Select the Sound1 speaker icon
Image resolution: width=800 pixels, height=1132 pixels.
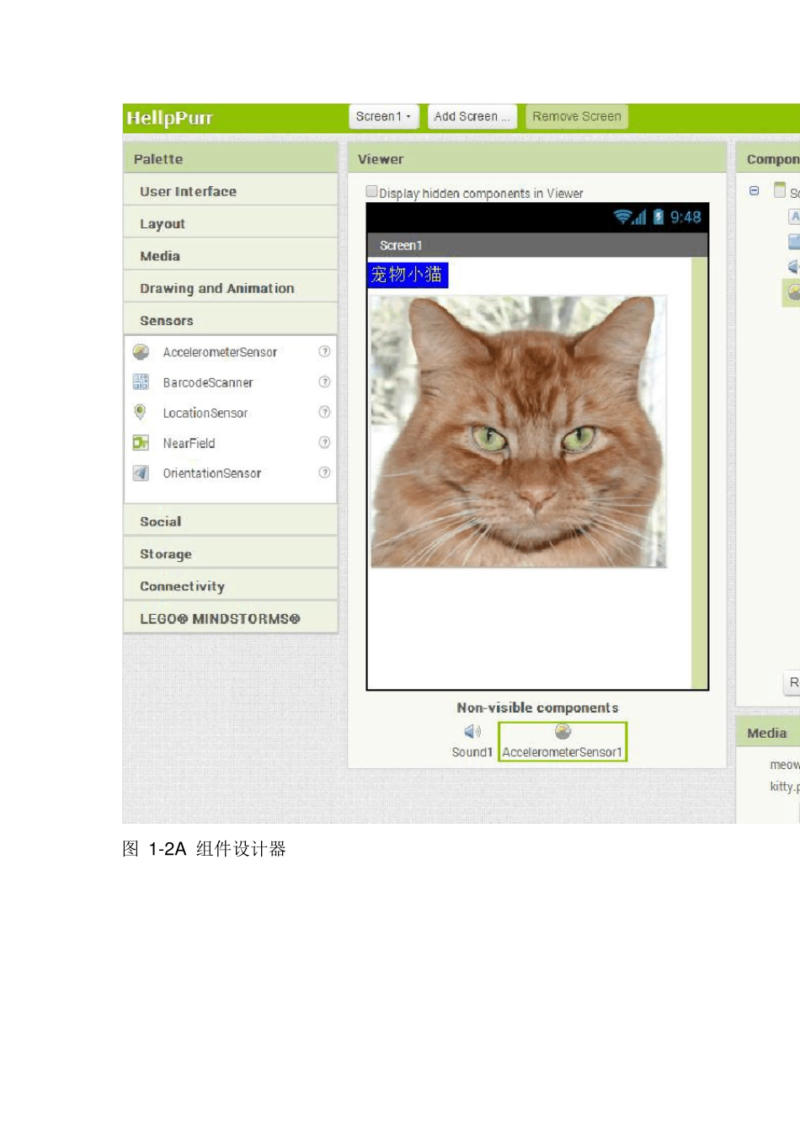tap(472, 731)
